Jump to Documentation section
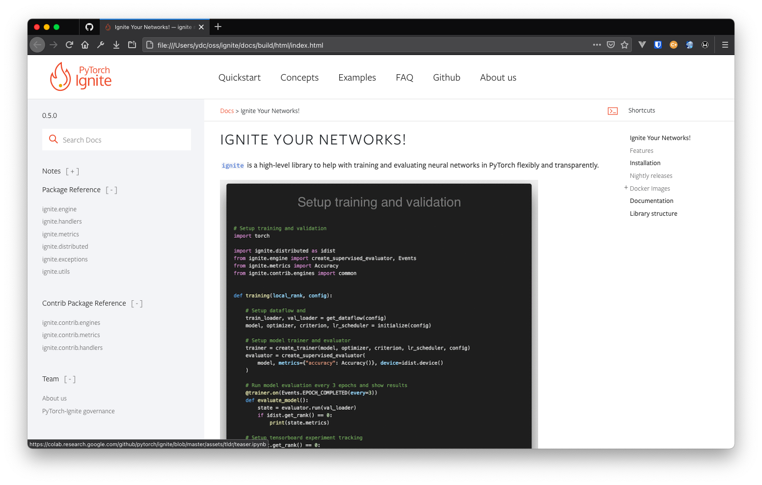Viewport: 762px width, 485px height. (x=652, y=201)
